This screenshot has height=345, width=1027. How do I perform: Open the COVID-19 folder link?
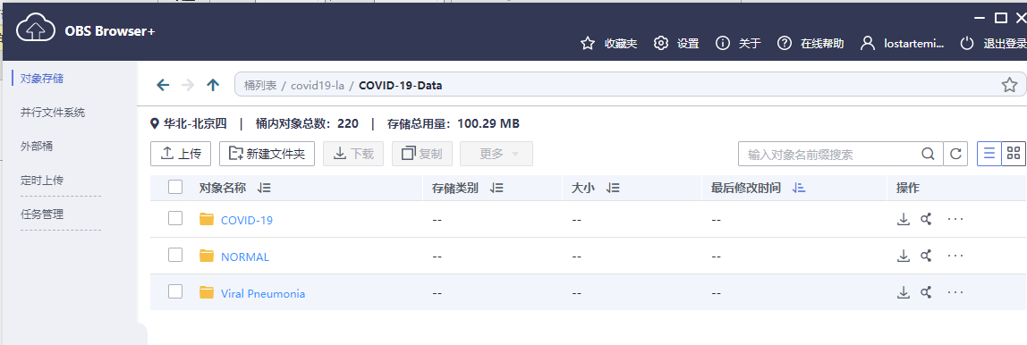pos(247,220)
